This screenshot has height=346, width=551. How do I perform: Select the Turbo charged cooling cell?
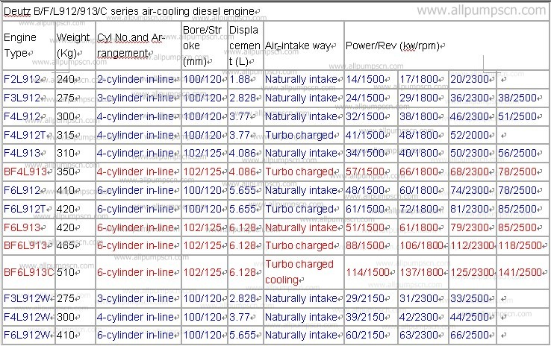coord(300,272)
